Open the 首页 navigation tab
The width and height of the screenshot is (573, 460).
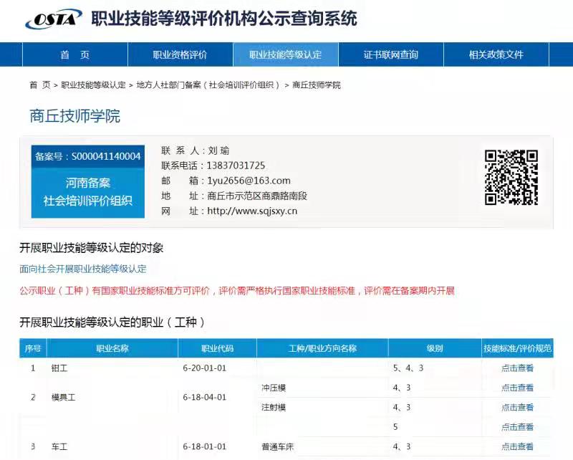75,54
